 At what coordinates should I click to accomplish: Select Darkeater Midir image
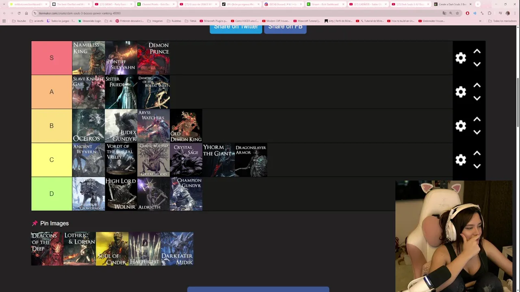177,249
